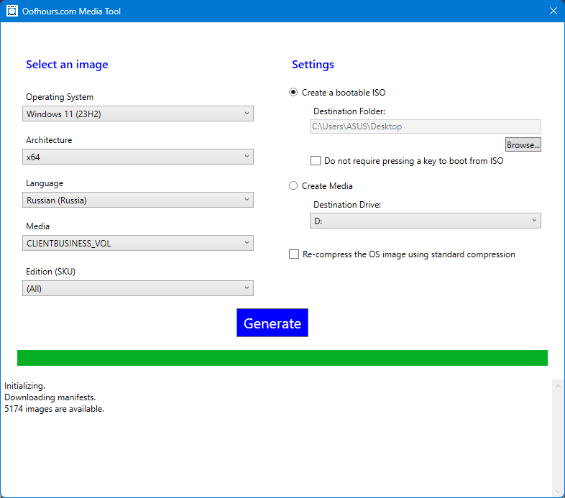Select the Create a bootable ISO option
This screenshot has height=498, width=565.
[x=293, y=93]
